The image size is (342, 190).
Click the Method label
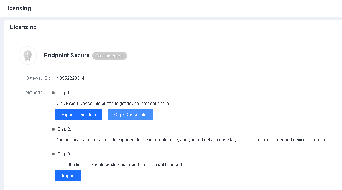tap(34, 93)
